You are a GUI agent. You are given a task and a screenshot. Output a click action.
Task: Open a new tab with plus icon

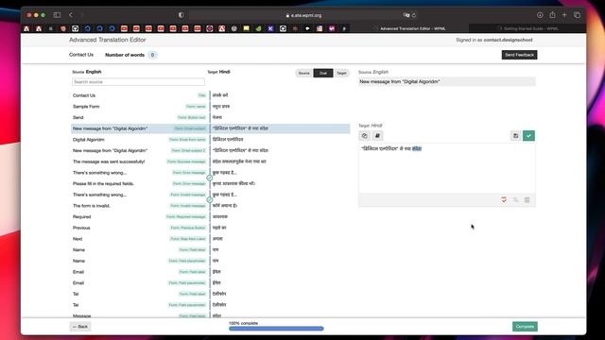pyautogui.click(x=564, y=15)
